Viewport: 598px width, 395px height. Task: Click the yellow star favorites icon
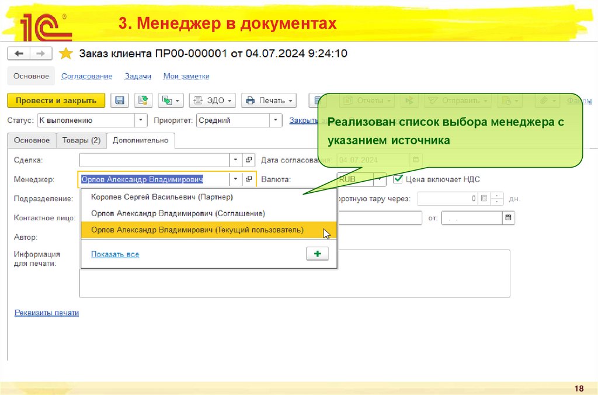[65, 53]
